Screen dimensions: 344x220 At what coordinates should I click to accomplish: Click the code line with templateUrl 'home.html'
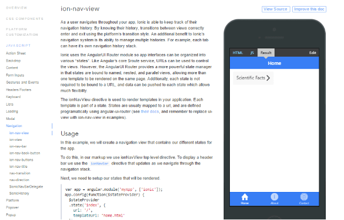point(99,216)
